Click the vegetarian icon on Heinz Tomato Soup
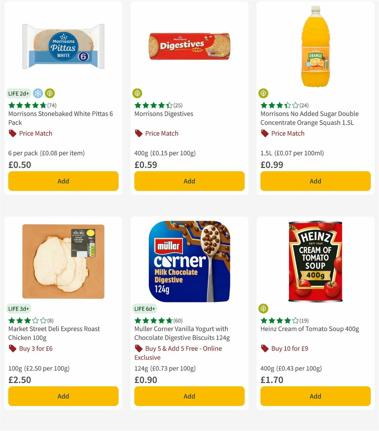The image size is (379, 431). (x=263, y=309)
